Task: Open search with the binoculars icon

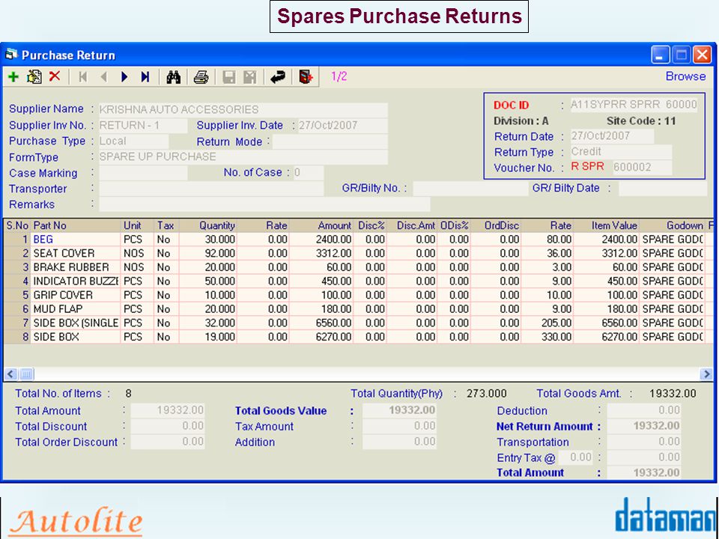Action: [x=173, y=77]
